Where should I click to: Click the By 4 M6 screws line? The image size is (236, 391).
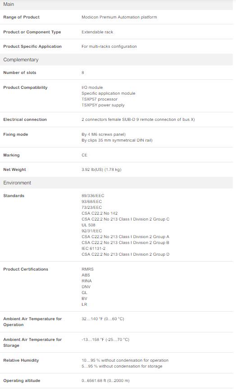[104, 134]
